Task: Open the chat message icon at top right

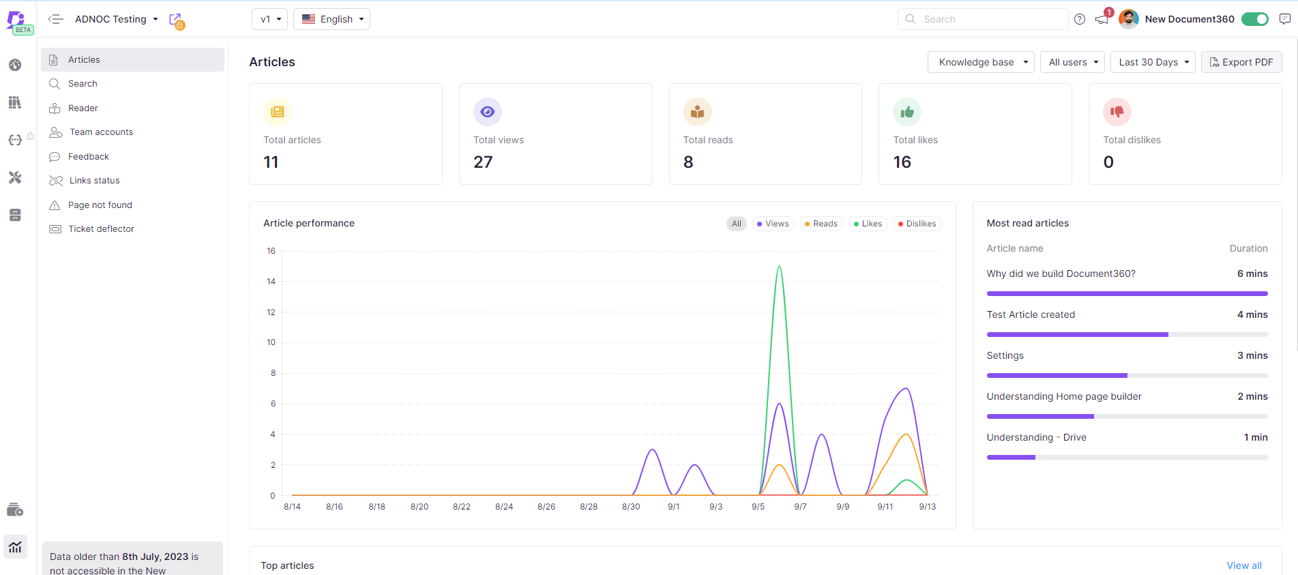Action: coord(1285,19)
